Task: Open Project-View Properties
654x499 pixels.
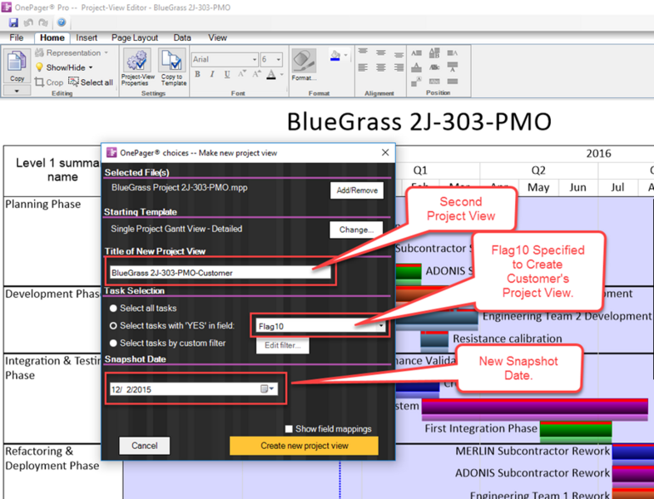Action: click(x=137, y=67)
